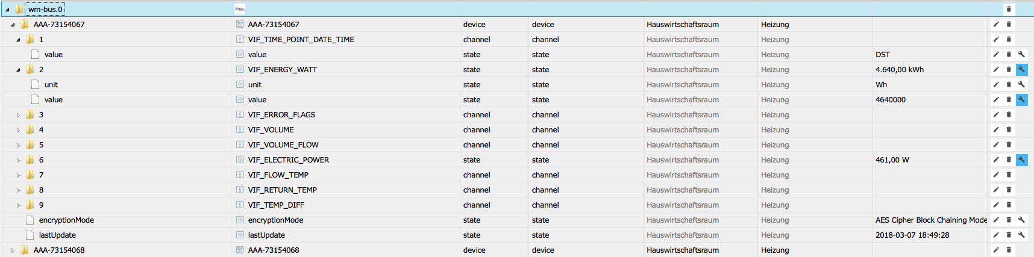Image resolution: width=1034 pixels, height=257 pixels.
Task: Edit the VIF_TEMP_DIFF channel
Action: (996, 205)
